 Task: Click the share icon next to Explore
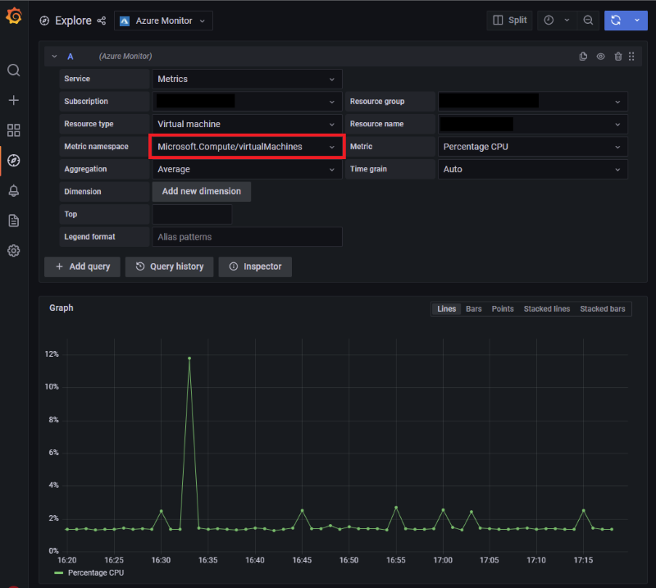[x=101, y=21]
